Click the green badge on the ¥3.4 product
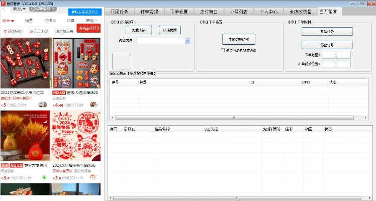 [44, 177]
